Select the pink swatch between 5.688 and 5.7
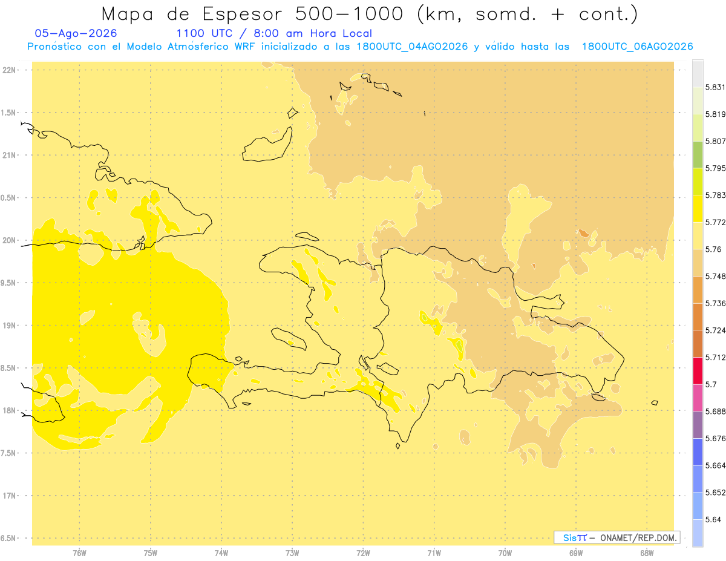 (698, 398)
